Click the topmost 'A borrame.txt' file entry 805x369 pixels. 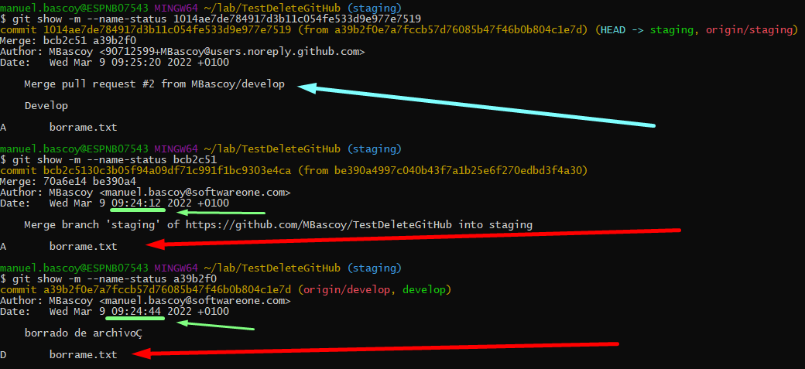(83, 127)
